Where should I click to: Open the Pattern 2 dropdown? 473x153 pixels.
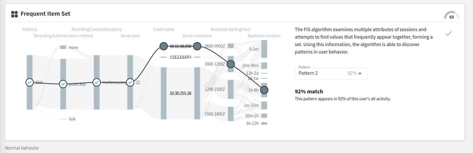331,74
